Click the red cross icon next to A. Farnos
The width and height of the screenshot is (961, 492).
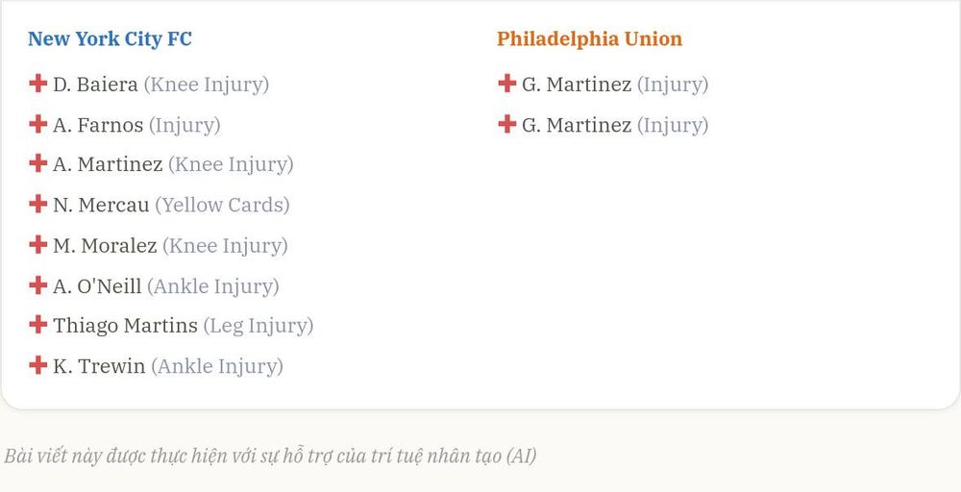tap(38, 124)
